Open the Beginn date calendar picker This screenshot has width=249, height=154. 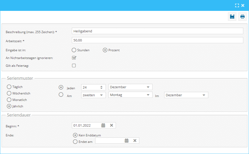(103, 125)
